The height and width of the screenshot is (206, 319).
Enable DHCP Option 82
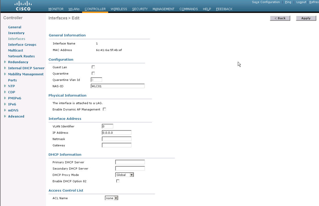click(x=118, y=181)
